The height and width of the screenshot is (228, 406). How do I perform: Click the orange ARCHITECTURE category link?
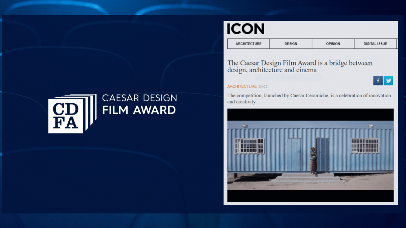click(242, 86)
